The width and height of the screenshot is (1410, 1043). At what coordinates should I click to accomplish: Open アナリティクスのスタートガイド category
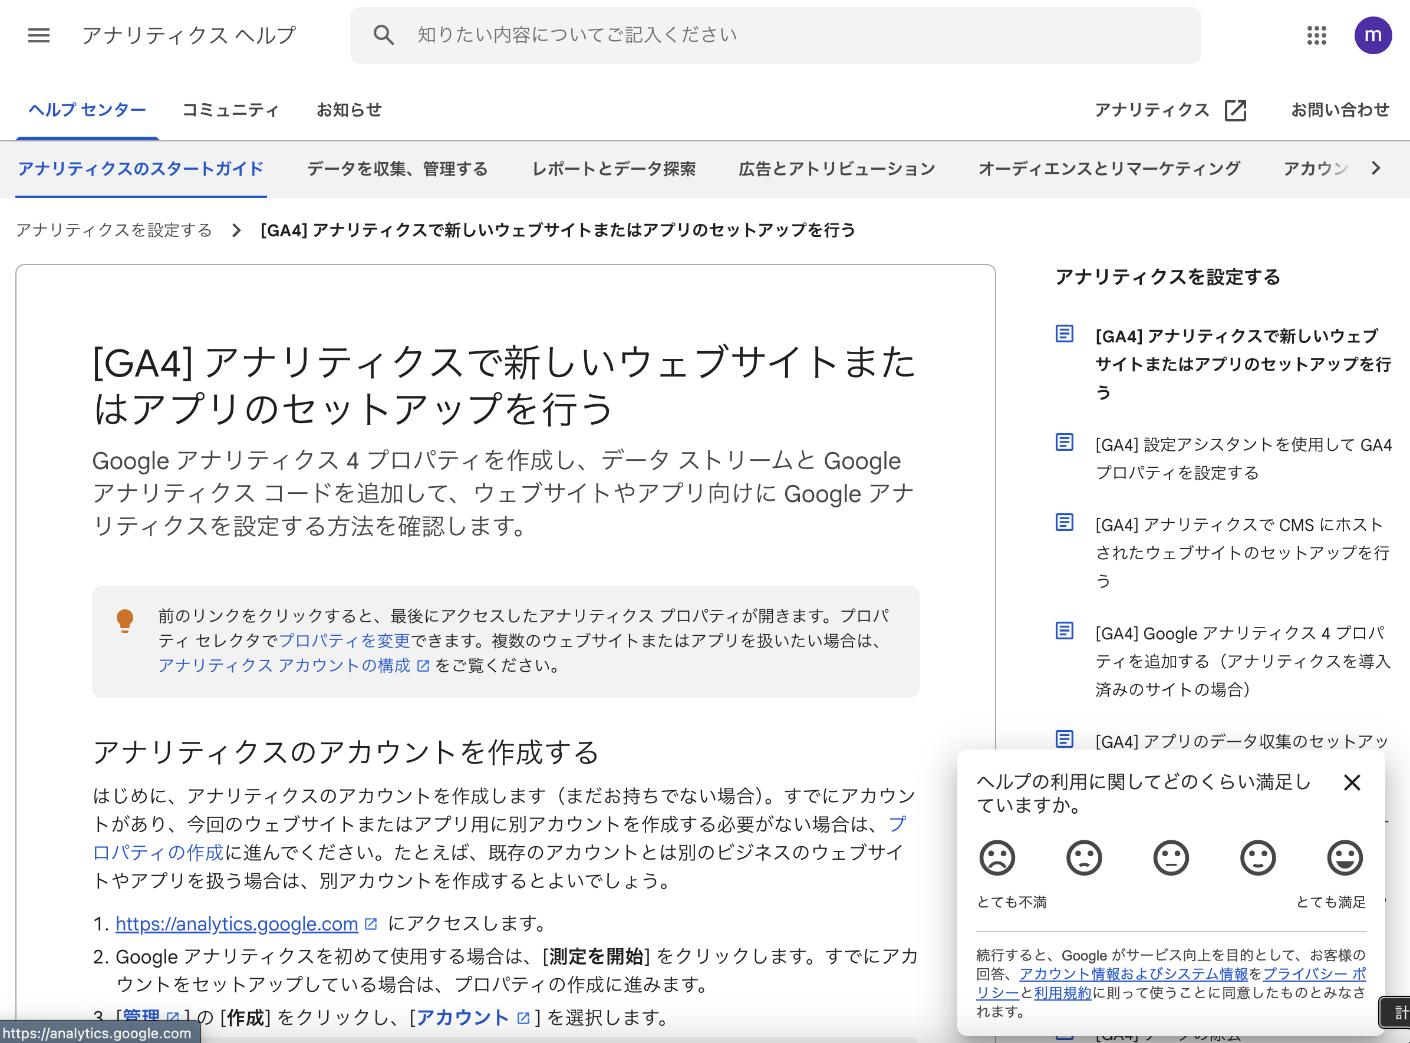(141, 169)
